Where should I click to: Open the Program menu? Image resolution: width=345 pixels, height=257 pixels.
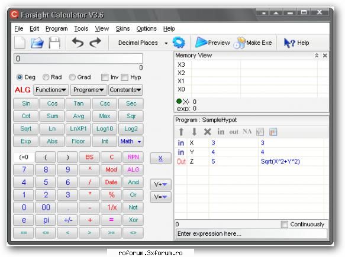(57, 29)
